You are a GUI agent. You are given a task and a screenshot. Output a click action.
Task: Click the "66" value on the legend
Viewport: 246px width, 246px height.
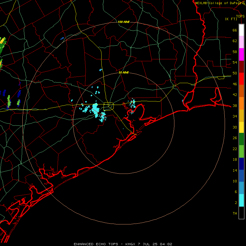point(235,30)
